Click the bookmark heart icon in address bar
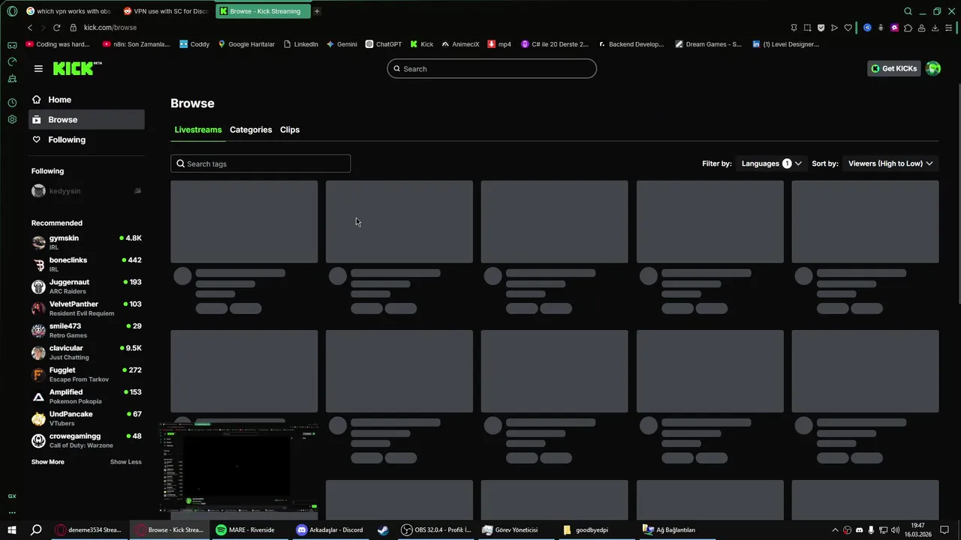This screenshot has height=540, width=961. pos(848,28)
